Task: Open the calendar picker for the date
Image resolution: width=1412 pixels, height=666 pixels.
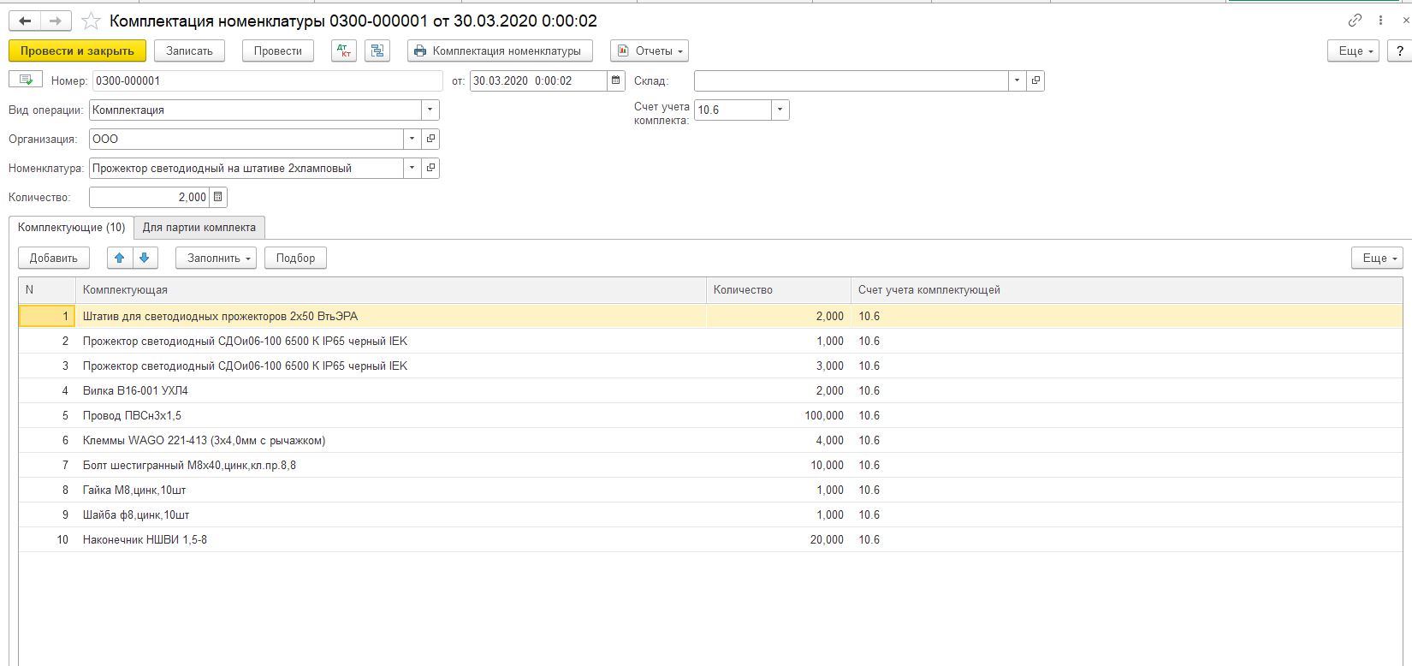Action: 616,80
